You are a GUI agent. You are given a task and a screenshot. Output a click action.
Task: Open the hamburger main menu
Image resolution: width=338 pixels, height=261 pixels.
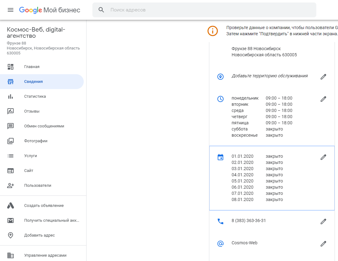point(10,10)
